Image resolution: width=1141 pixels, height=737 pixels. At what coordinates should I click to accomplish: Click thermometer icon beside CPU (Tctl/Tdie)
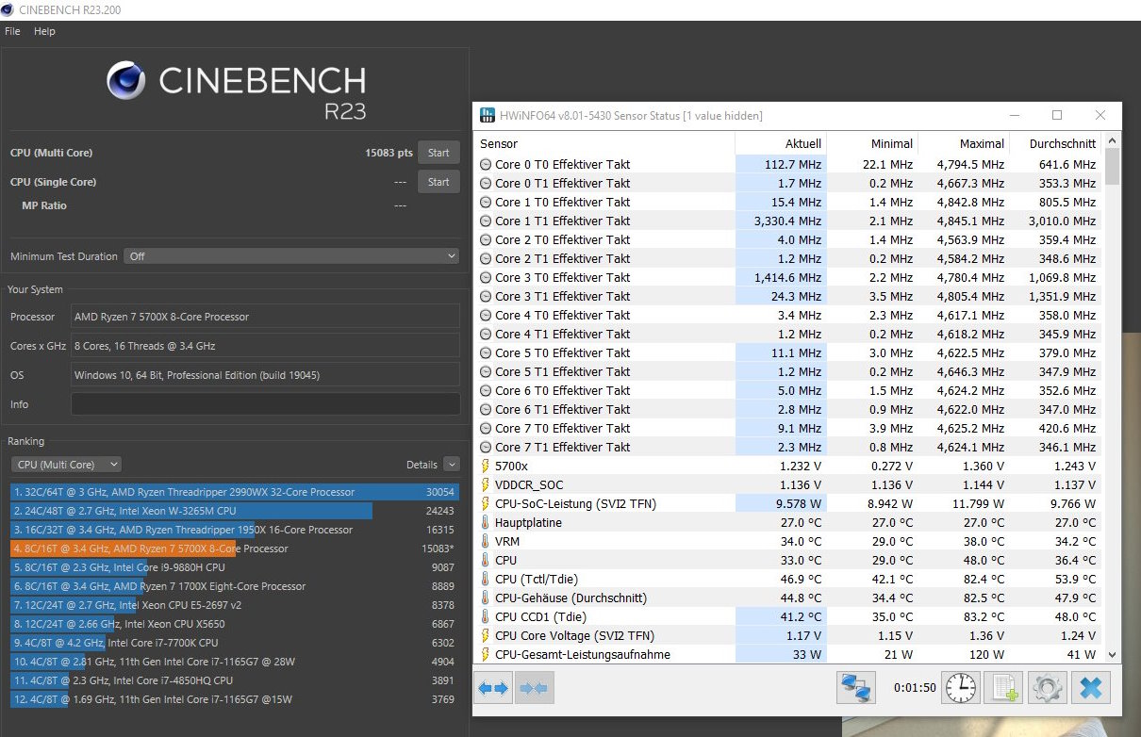tap(486, 579)
